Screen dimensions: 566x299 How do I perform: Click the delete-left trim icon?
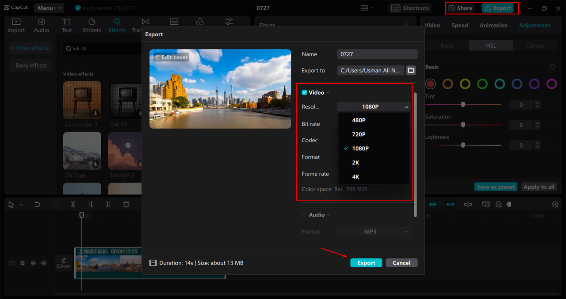[x=91, y=204]
